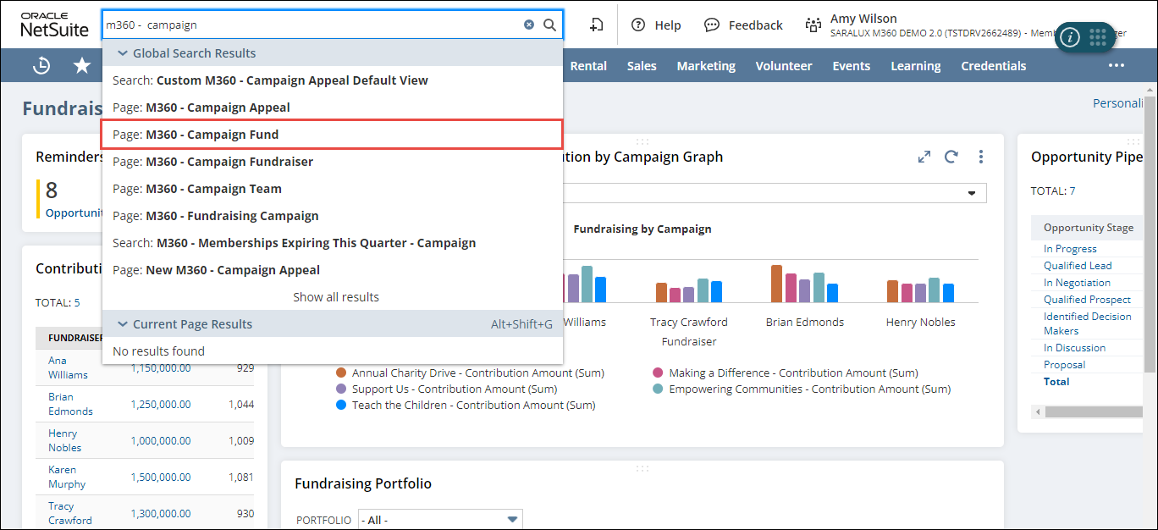
Task: Open the Shortcuts star icon
Action: tap(82, 66)
